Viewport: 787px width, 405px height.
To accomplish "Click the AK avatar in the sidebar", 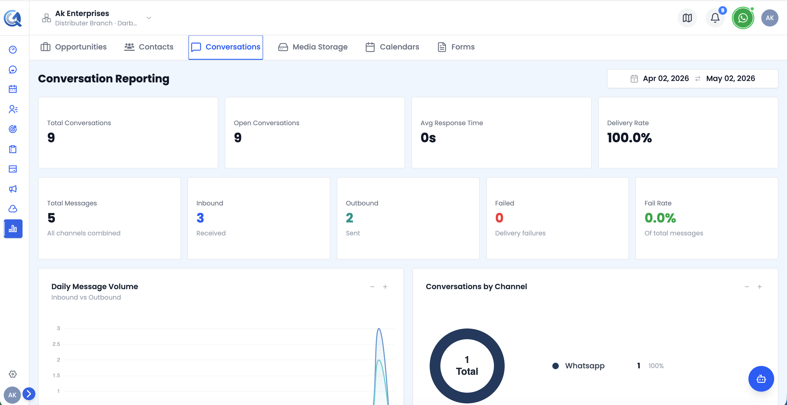I will point(12,395).
